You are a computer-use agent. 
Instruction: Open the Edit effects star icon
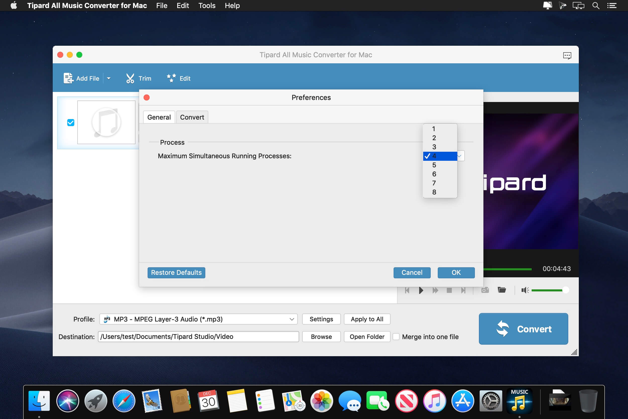coord(171,78)
